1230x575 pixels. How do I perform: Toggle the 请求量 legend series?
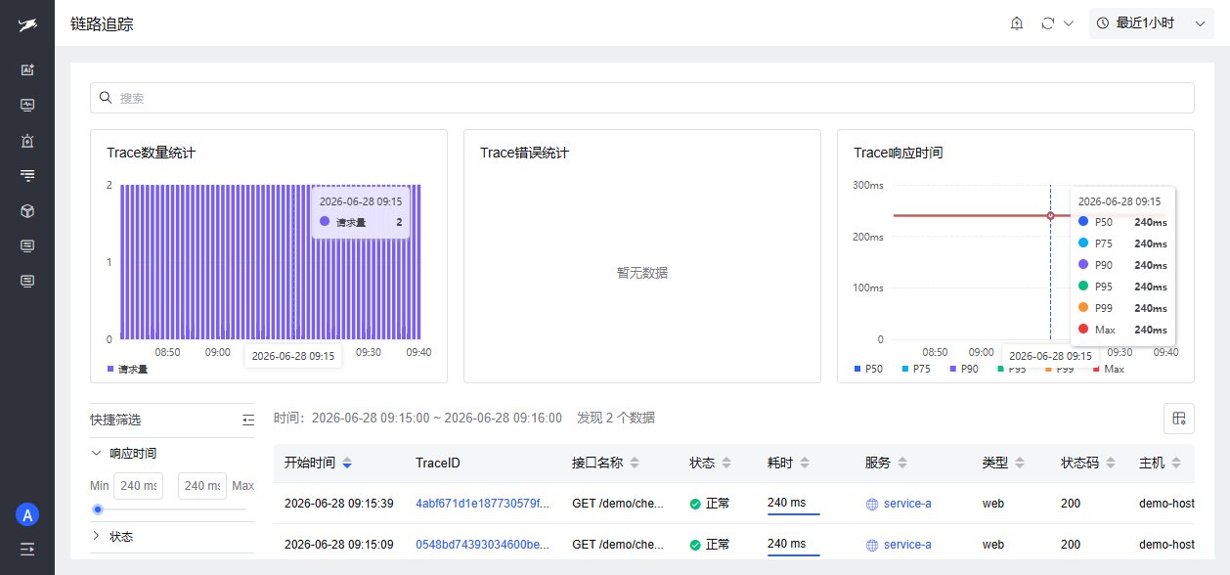tap(127, 369)
